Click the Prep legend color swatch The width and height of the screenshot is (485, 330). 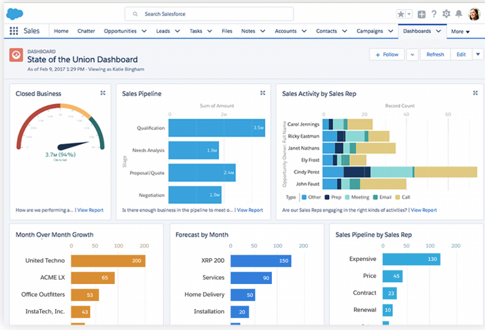click(327, 197)
